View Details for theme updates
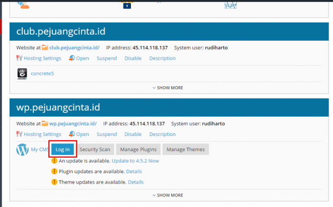 click(136, 182)
